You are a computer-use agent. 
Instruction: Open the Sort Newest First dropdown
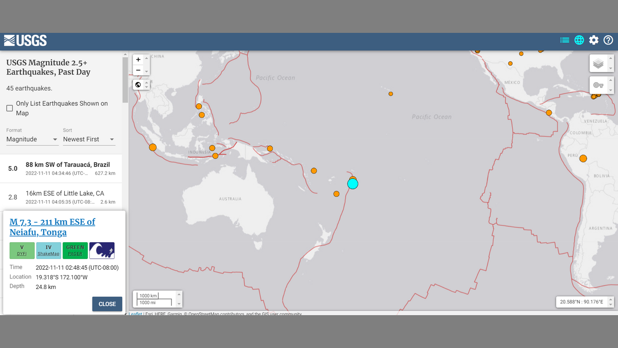(89, 139)
